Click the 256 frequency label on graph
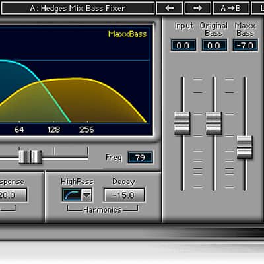This screenshot has height=264, width=264. pos(86,129)
